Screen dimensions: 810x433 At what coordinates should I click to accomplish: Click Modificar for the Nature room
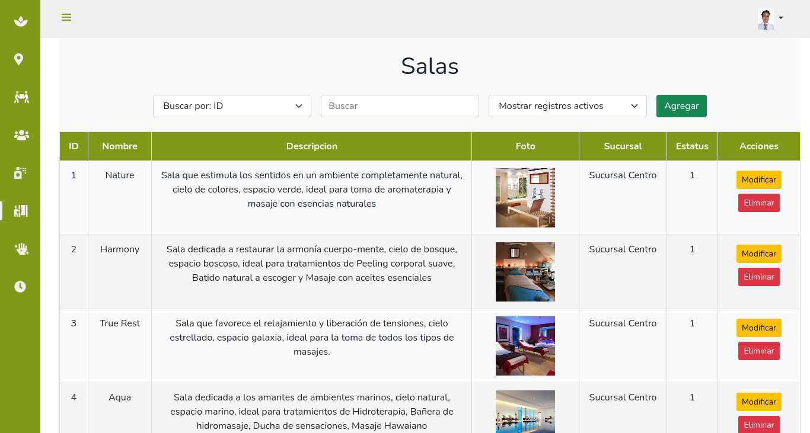759,179
